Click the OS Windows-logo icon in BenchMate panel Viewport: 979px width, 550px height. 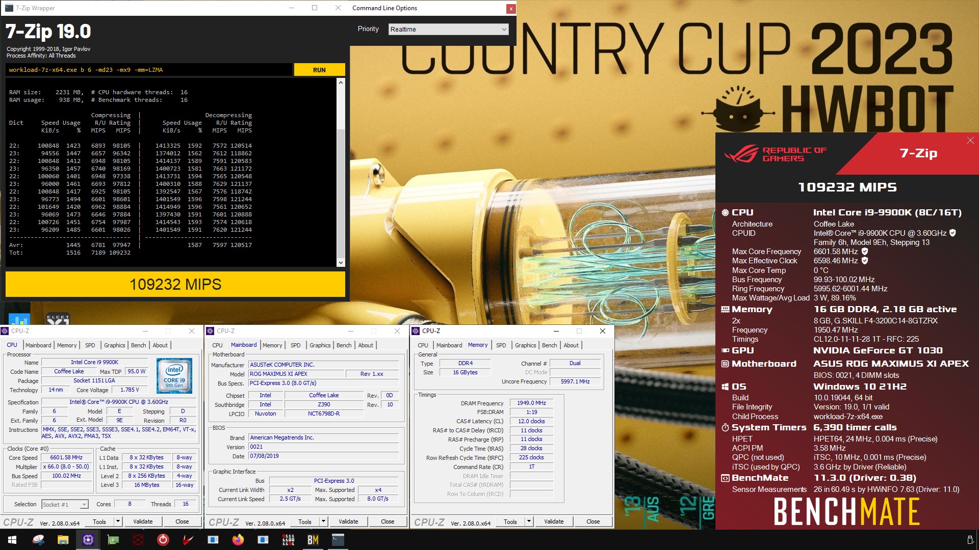tap(725, 387)
